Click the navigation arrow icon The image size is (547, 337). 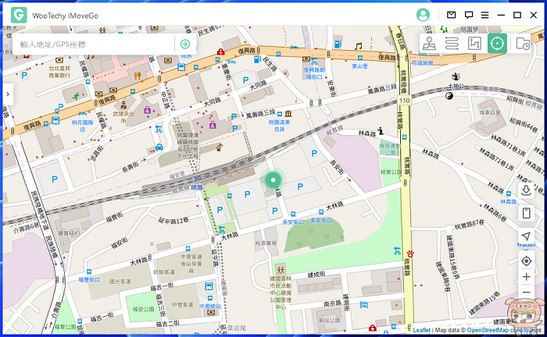(526, 236)
